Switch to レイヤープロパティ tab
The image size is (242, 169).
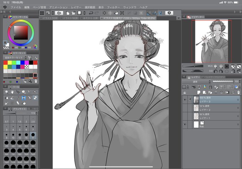(x=214, y=77)
